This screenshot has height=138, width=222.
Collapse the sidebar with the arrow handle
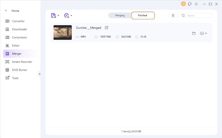(40, 74)
